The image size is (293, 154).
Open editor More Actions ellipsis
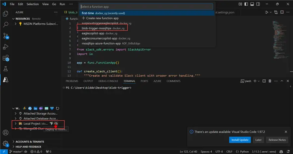click(x=288, y=12)
